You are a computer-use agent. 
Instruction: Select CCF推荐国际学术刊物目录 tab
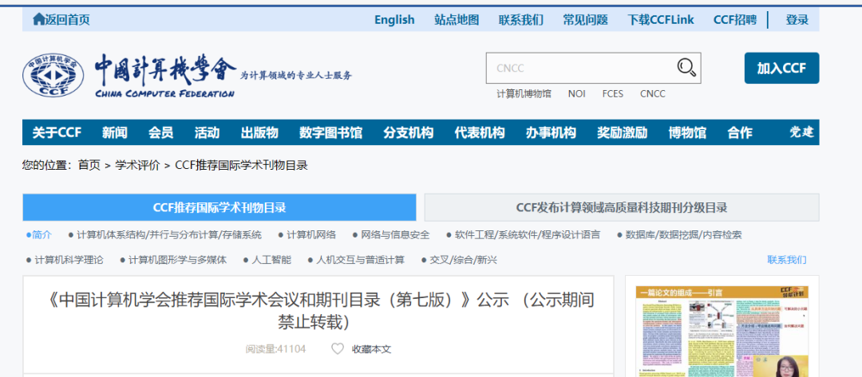(219, 207)
